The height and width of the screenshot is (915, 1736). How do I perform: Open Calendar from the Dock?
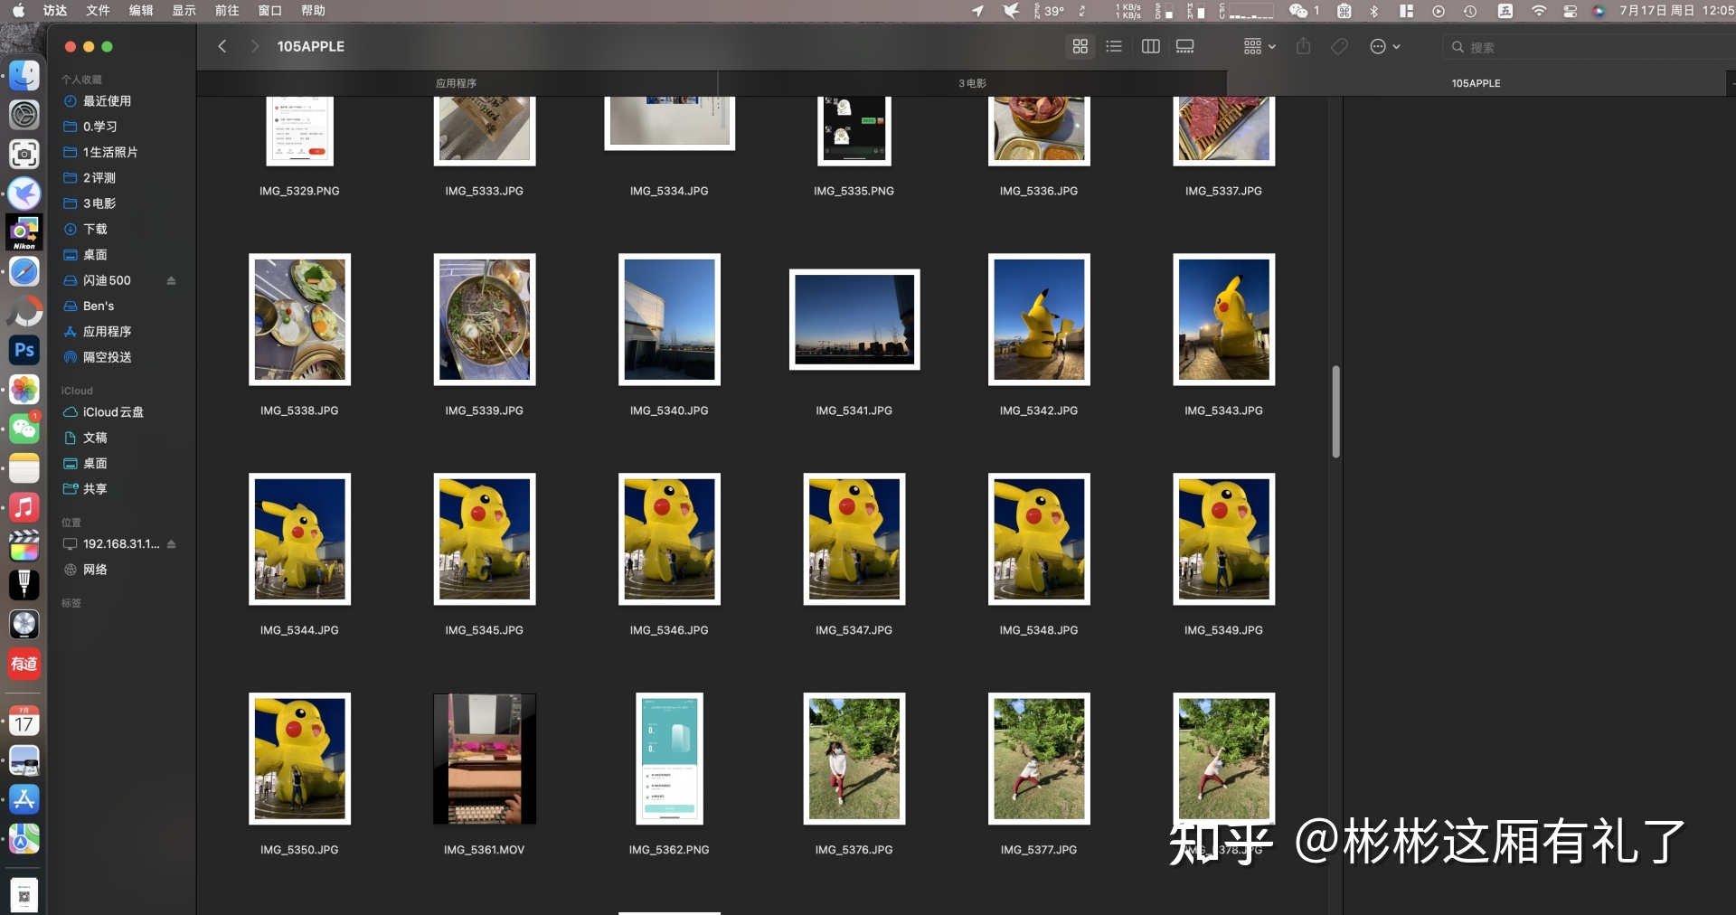[x=24, y=721]
